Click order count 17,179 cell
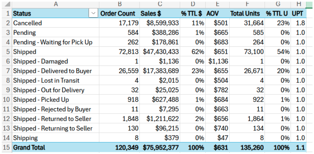Image resolution: width=314 pixels, height=154 pixels. click(x=119, y=23)
